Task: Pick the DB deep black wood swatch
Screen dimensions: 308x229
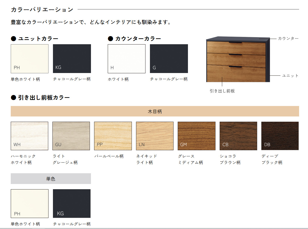Action: tap(280, 136)
